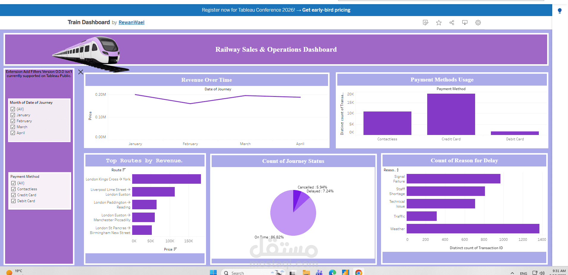Uncheck the February month filter

coord(13,121)
